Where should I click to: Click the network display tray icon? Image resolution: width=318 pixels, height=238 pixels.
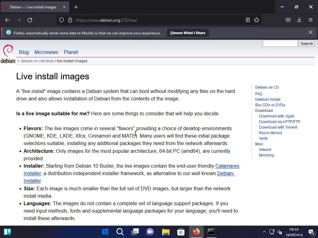tap(272, 232)
